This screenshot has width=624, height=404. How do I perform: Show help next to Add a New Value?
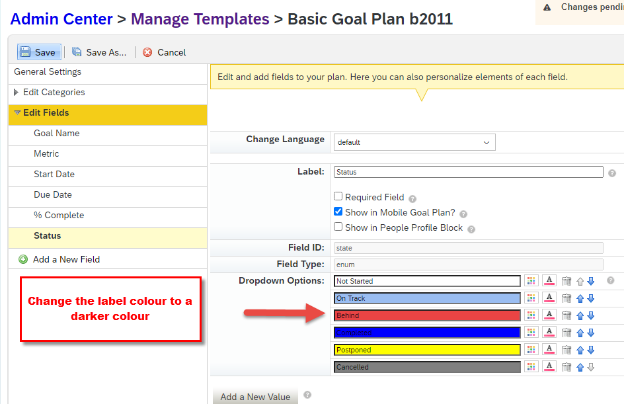tap(307, 395)
